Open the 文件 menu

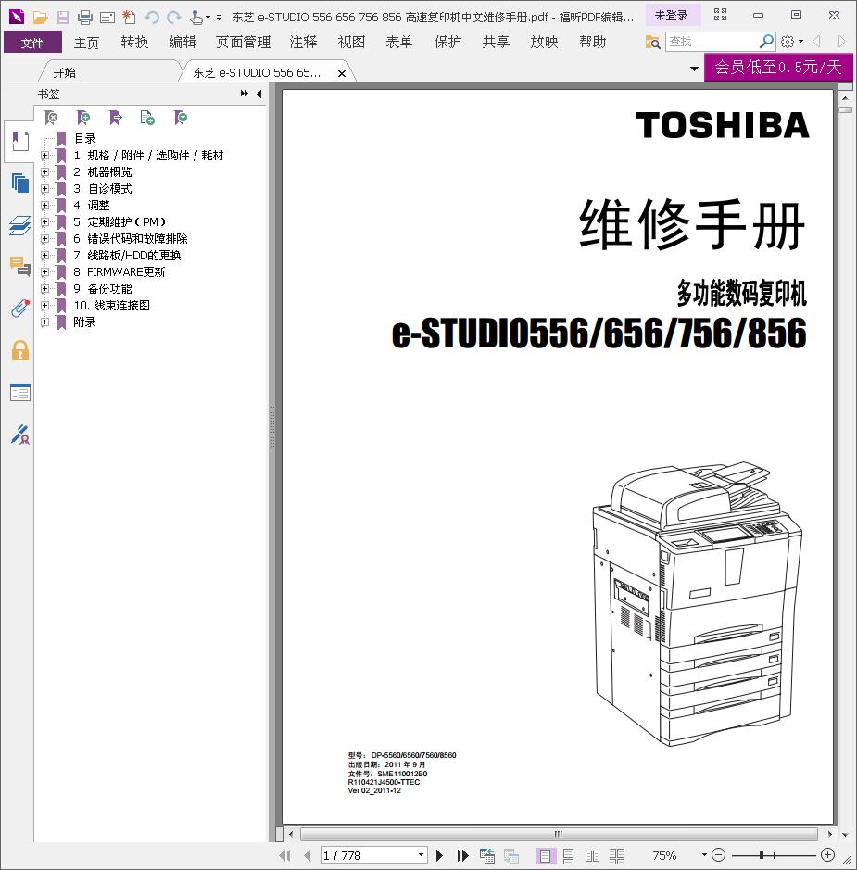[x=32, y=43]
